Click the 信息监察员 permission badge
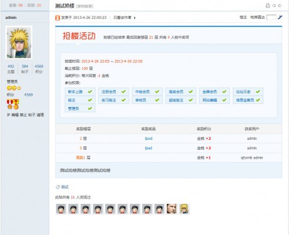 click(248, 100)
